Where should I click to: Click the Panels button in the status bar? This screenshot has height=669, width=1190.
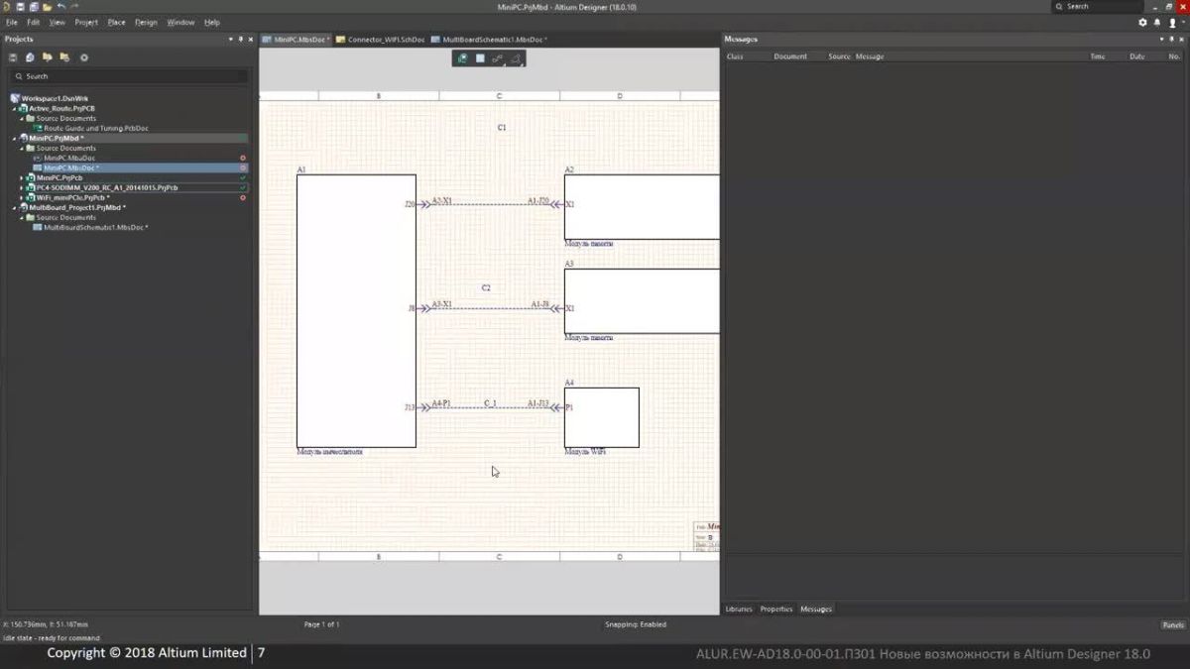1173,625
